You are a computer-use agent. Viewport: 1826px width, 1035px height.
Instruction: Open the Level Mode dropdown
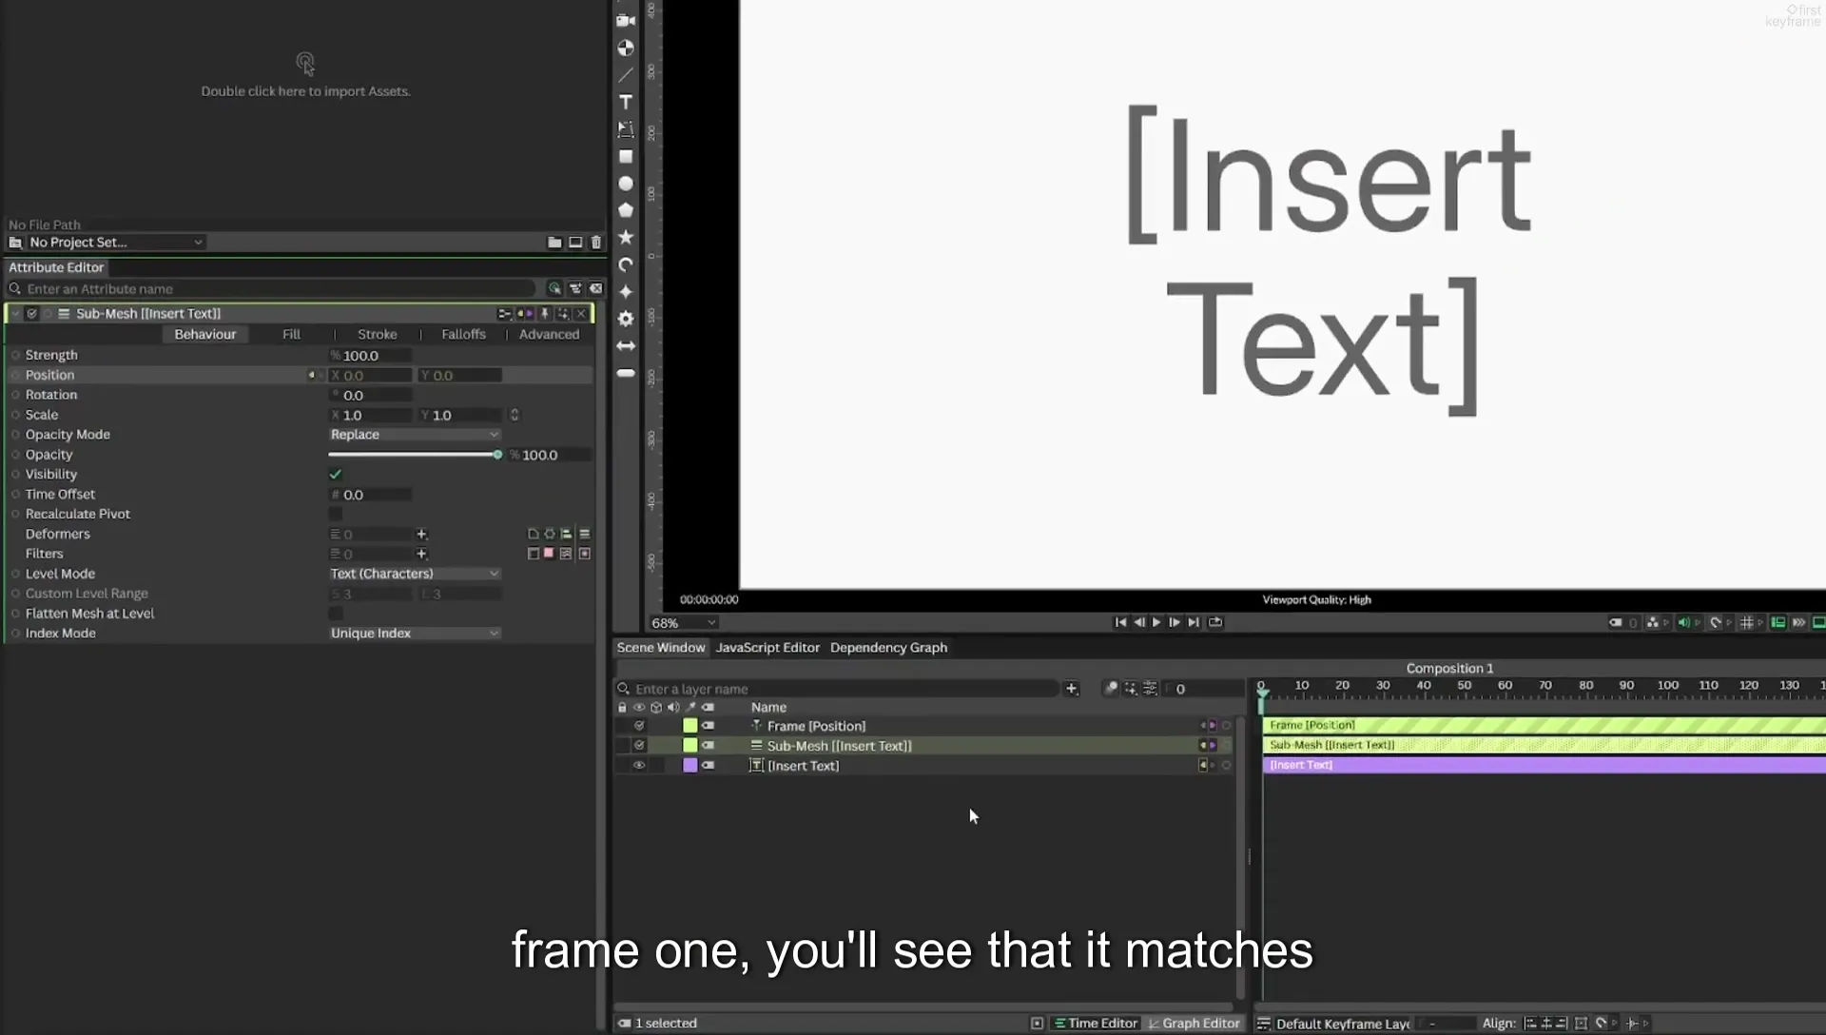(415, 574)
